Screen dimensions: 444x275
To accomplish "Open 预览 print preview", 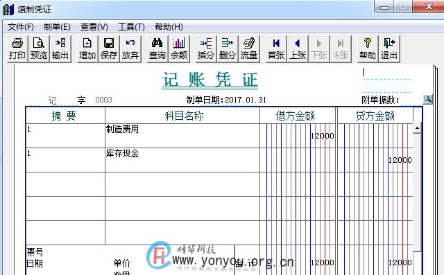I will click(x=39, y=48).
